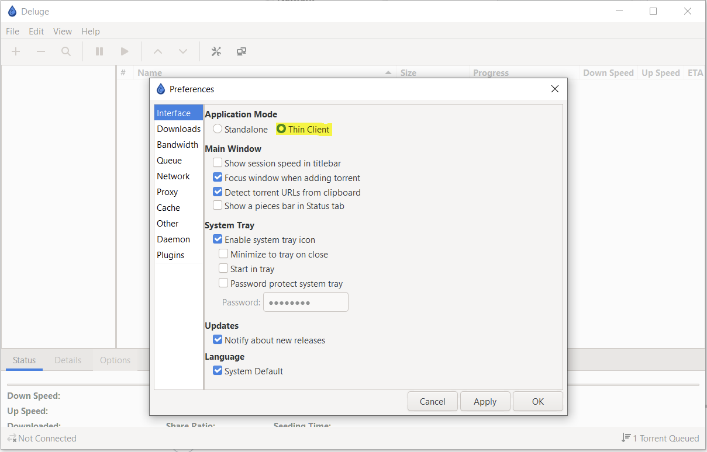Disable the Enable system tray icon option

218,239
